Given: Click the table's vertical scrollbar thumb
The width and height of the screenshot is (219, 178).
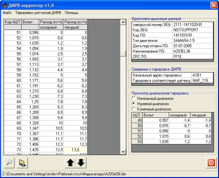Looking at the screenshot, I should click(123, 54).
